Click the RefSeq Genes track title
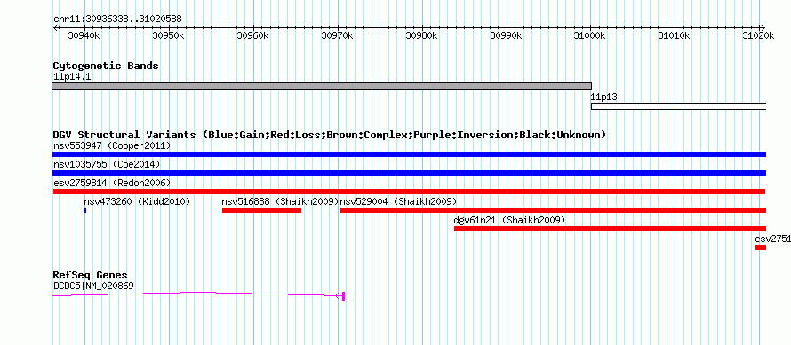The image size is (791, 345). [x=91, y=275]
